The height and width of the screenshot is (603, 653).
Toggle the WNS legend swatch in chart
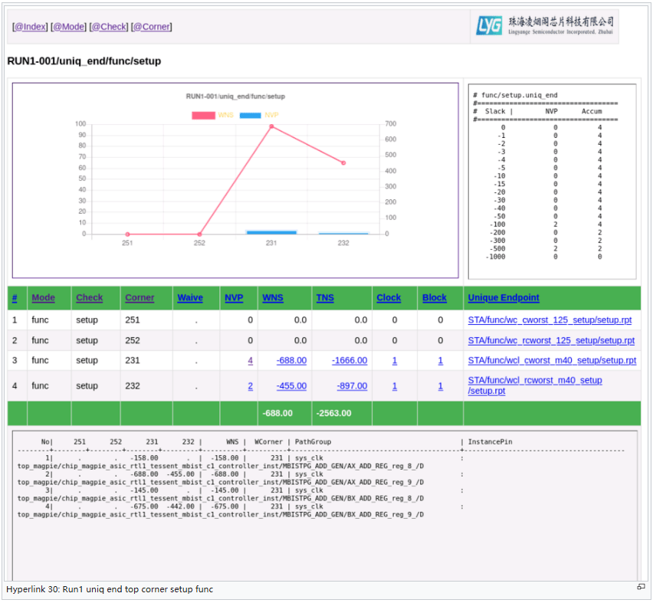203,115
